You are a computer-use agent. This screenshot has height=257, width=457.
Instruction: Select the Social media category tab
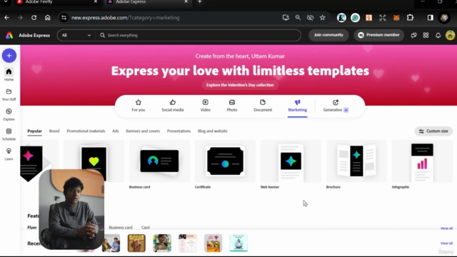tap(173, 106)
